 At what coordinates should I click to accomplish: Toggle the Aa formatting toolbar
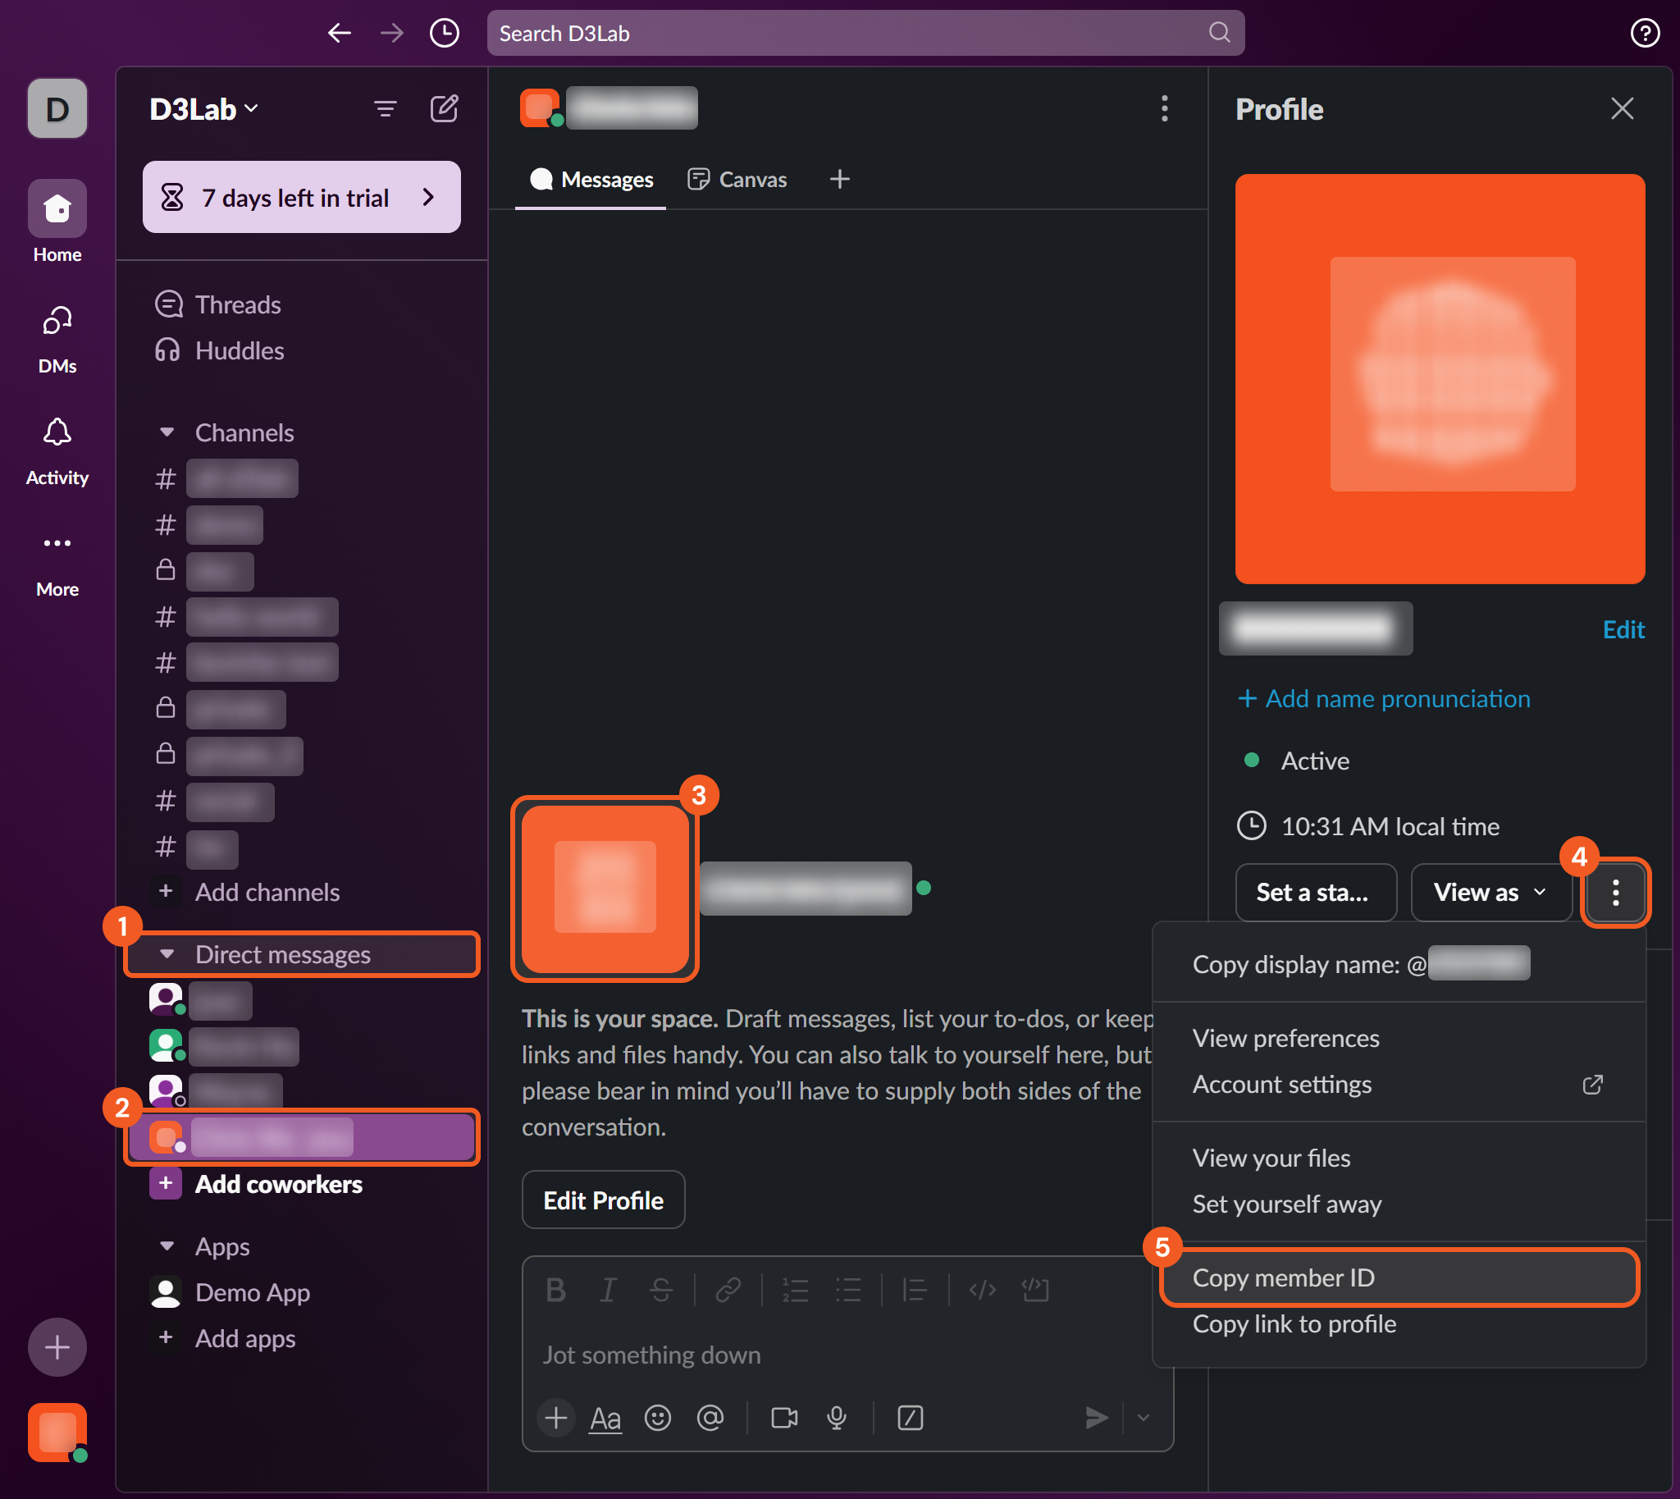(605, 1418)
